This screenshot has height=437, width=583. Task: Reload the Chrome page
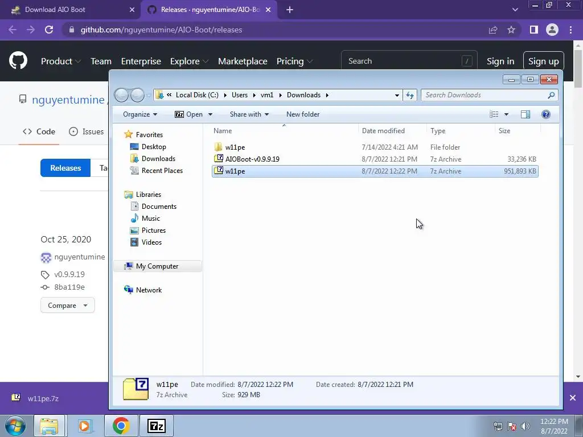(49, 30)
